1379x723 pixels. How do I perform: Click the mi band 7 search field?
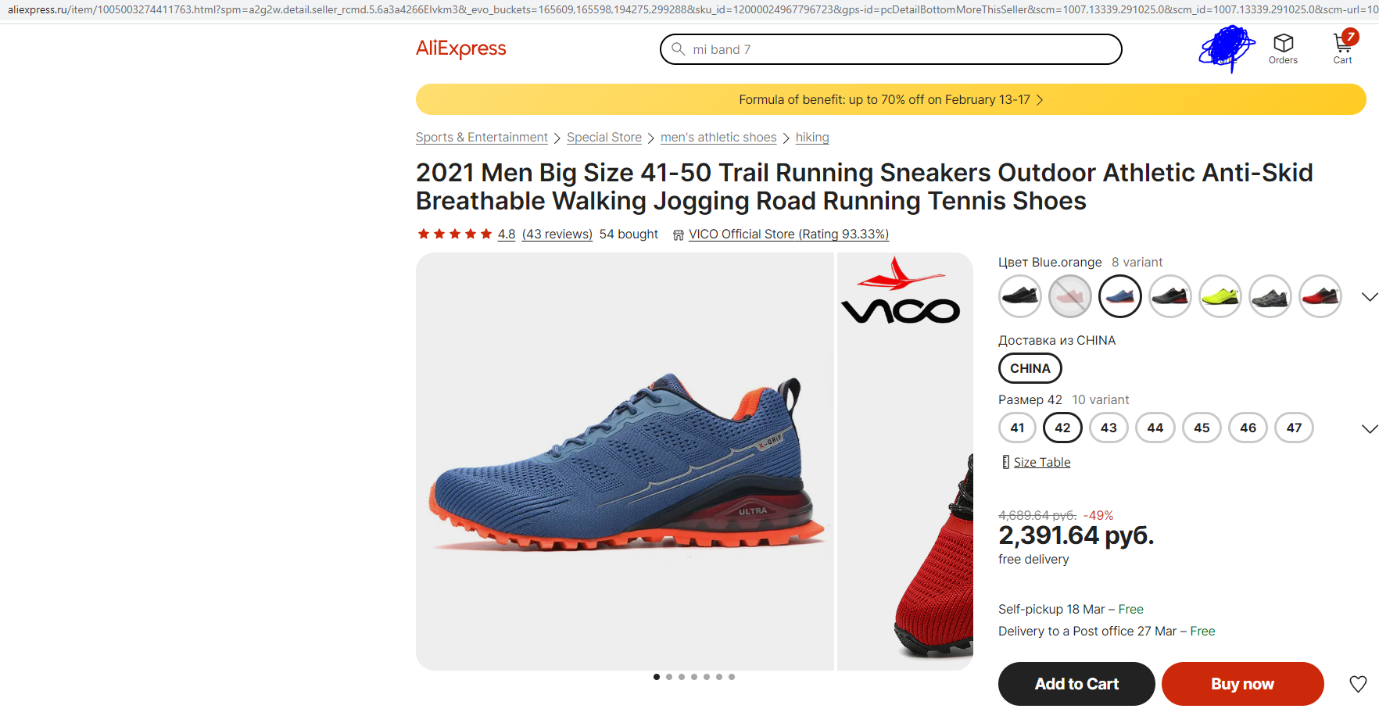pyautogui.click(x=899, y=49)
